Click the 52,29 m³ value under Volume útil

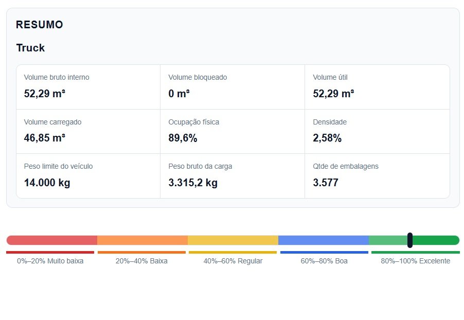pyautogui.click(x=333, y=94)
